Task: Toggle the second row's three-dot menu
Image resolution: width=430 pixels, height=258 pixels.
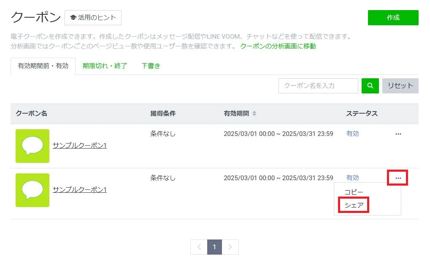Action: 398,178
